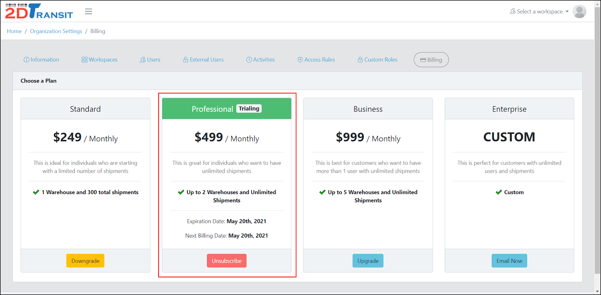Upgrade to the Business plan
This screenshot has height=295, width=601.
[x=368, y=261]
